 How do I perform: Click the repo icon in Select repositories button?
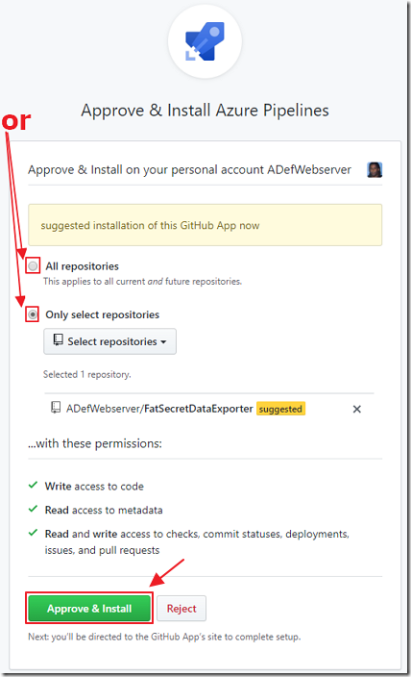pos(59,340)
